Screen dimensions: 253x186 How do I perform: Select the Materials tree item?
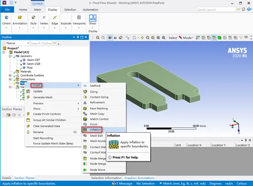[x=26, y=71]
